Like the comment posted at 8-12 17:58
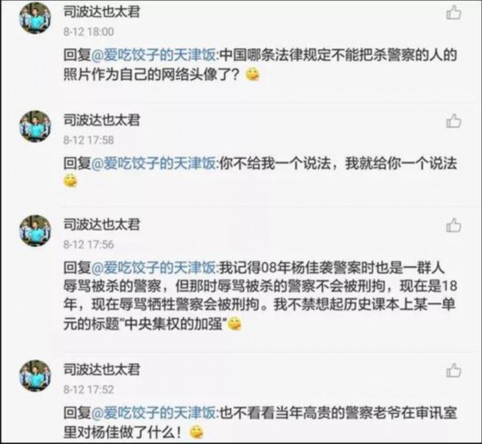This screenshot has height=444, width=482. tap(454, 121)
